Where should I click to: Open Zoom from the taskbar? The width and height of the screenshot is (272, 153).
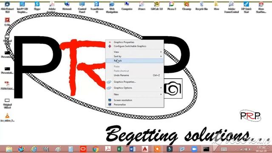click(x=194, y=149)
